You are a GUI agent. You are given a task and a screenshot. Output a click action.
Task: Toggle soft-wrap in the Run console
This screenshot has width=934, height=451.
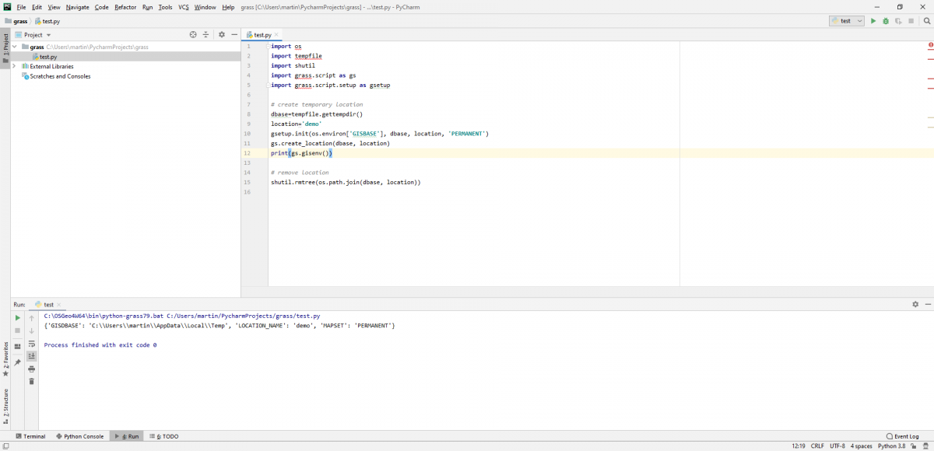(x=32, y=343)
